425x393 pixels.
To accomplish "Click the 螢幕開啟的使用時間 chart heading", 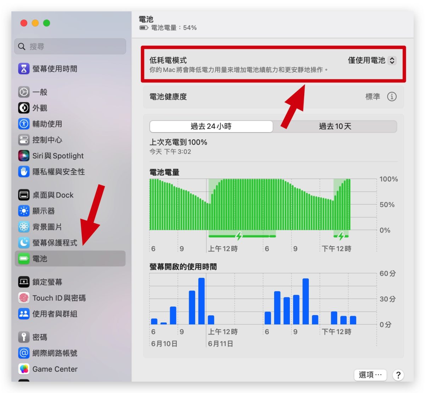I will pyautogui.click(x=183, y=266).
